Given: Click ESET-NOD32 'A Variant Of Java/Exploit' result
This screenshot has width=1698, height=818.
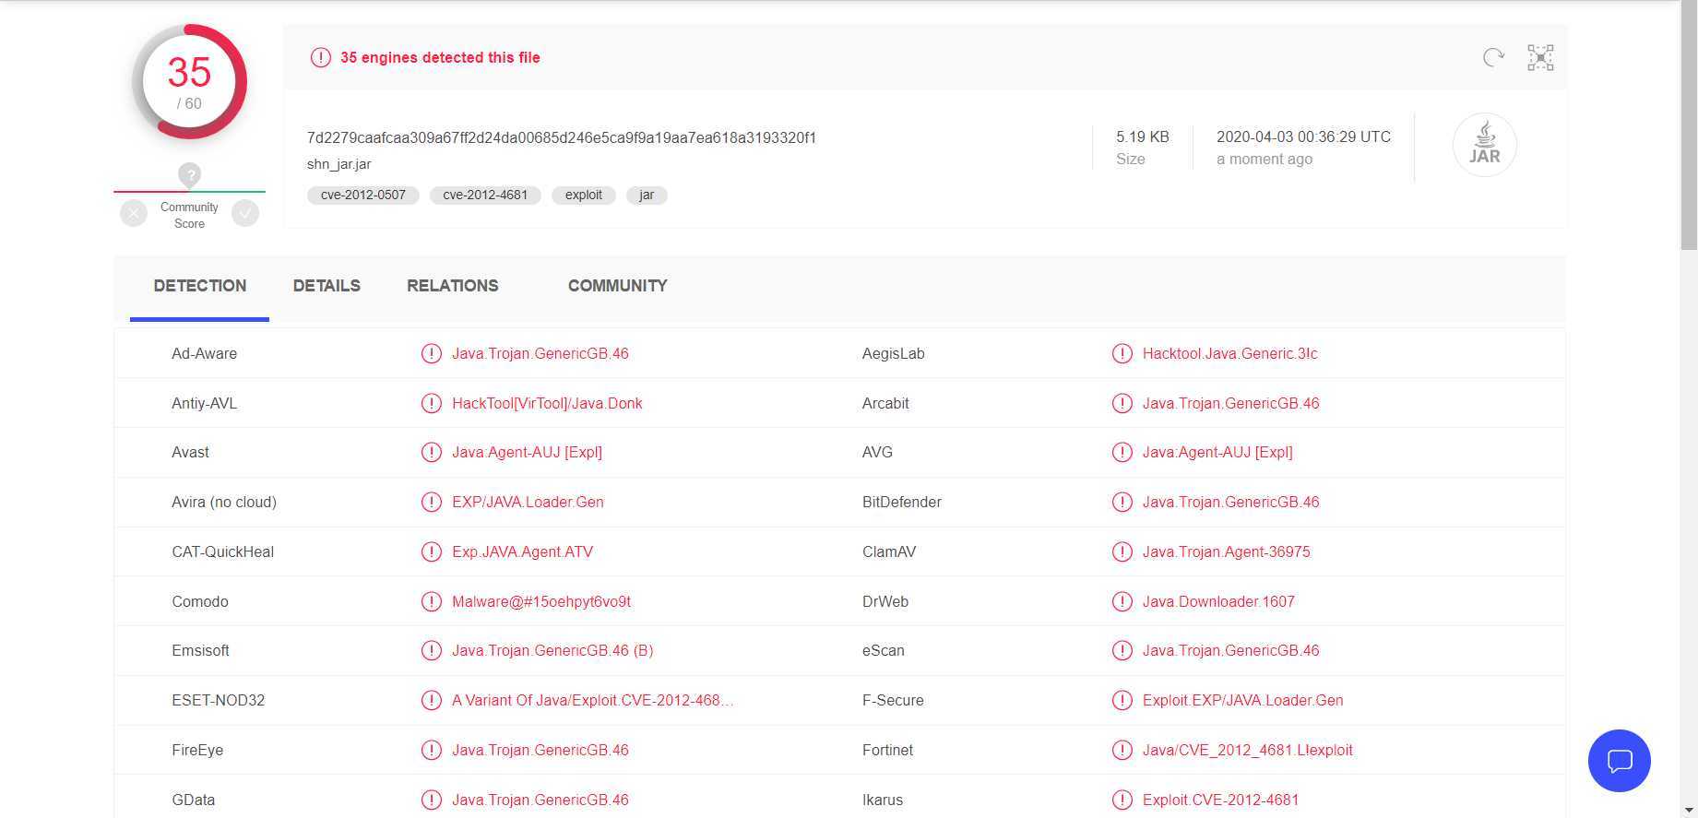Looking at the screenshot, I should 592,700.
